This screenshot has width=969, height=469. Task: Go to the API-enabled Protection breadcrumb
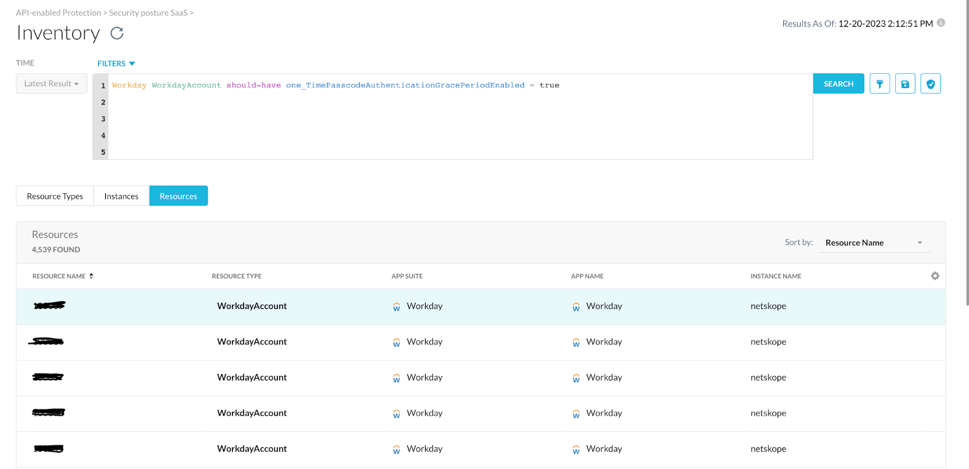click(59, 13)
